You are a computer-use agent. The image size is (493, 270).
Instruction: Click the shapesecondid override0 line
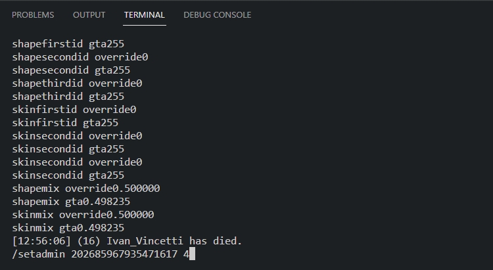tap(80, 57)
